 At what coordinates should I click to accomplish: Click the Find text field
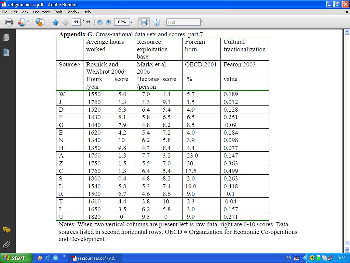[183, 22]
